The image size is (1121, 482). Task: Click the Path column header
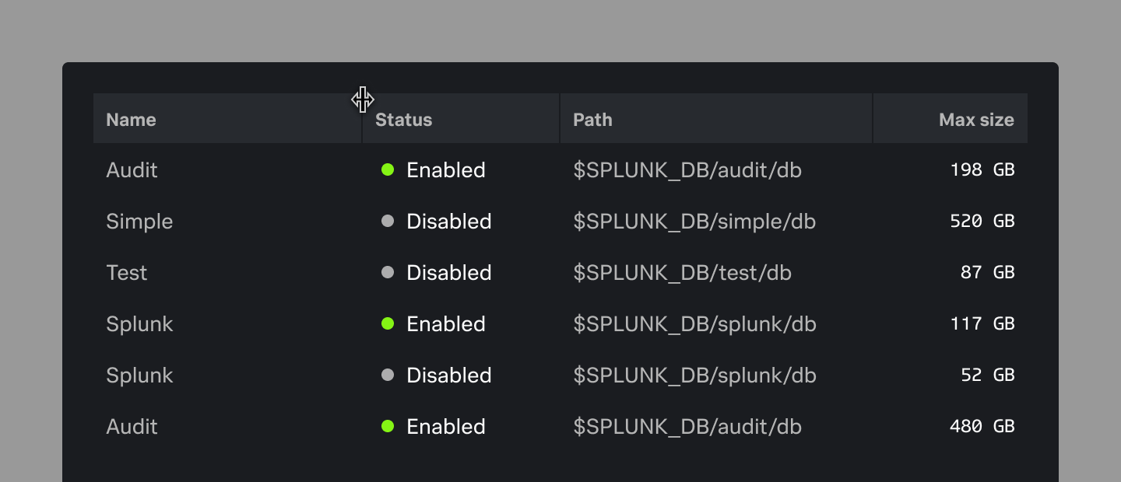point(592,120)
